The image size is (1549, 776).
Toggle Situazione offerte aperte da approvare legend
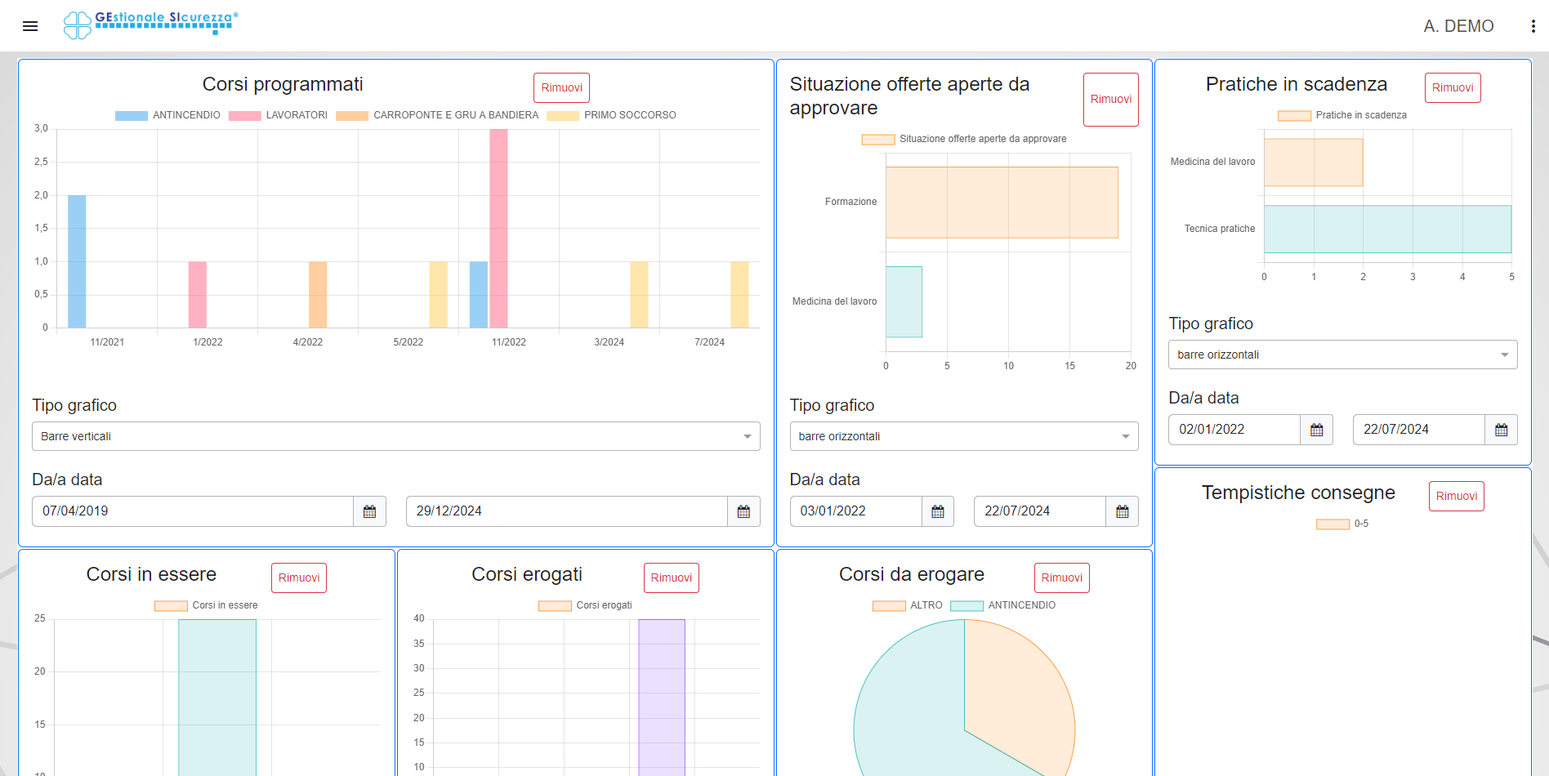click(x=964, y=139)
